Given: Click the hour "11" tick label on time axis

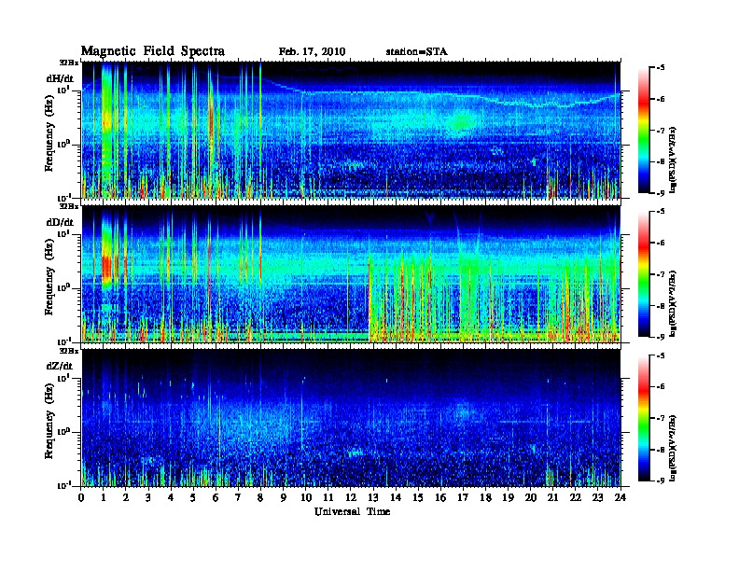Looking at the screenshot, I should (328, 498).
